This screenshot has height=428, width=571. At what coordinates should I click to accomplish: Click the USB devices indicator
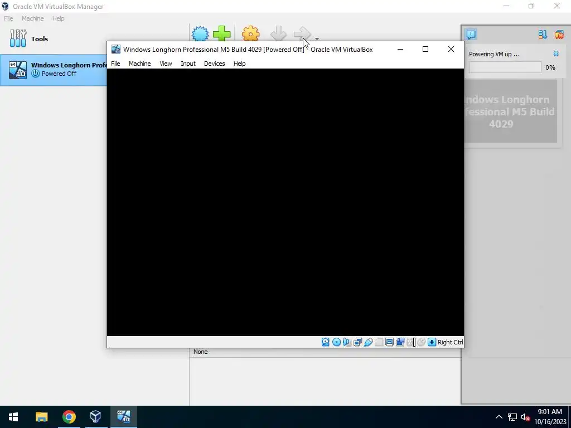[x=368, y=342]
